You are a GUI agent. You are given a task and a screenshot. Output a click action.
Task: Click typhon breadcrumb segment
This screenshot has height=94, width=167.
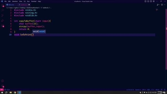coord(16,8)
